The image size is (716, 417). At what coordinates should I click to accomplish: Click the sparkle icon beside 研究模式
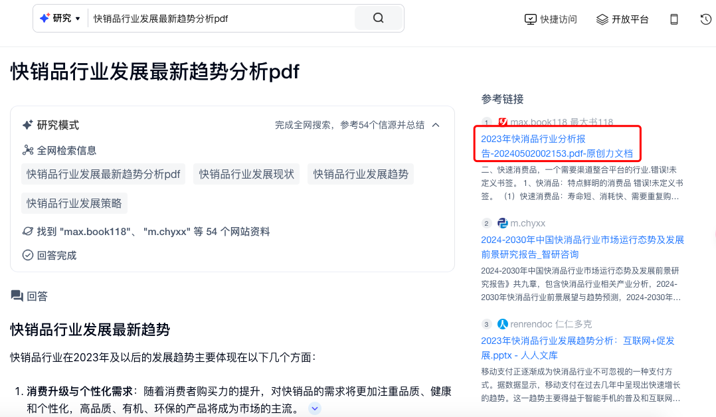pyautogui.click(x=26, y=125)
